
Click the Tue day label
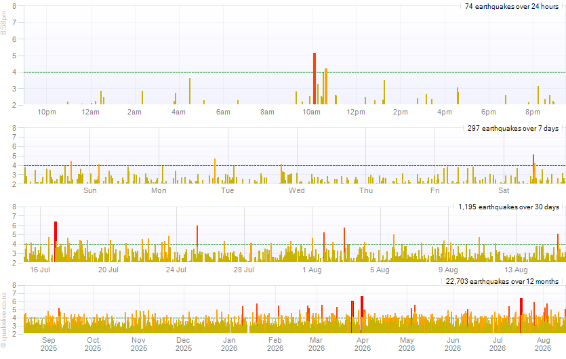pos(227,190)
